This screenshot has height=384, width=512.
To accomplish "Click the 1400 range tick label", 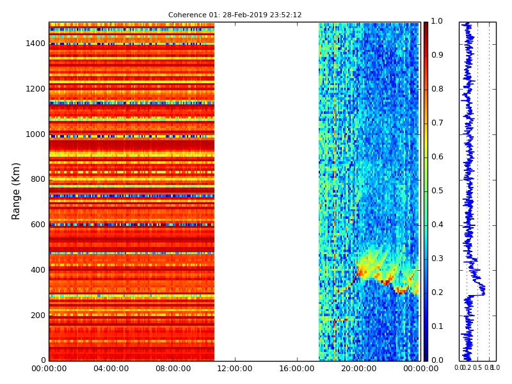I will [36, 44].
